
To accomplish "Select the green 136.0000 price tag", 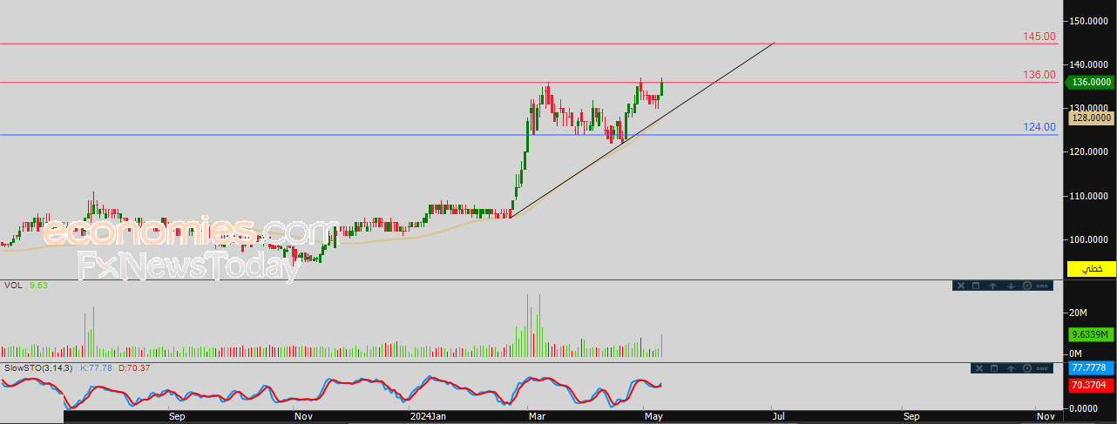I will coord(1090,82).
